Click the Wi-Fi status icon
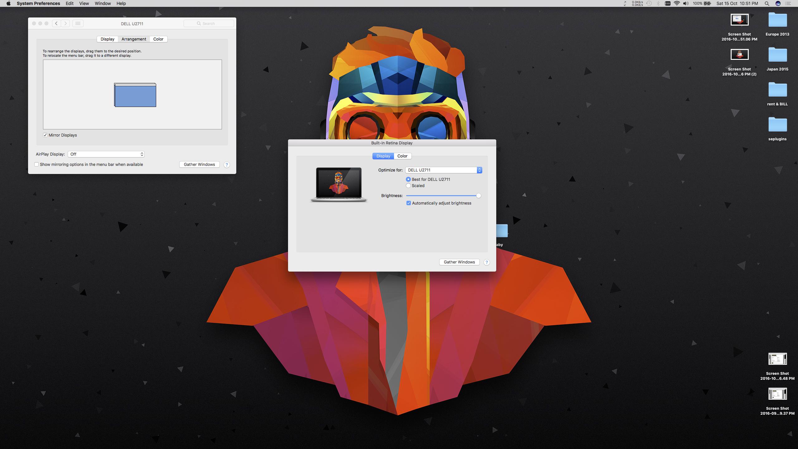The width and height of the screenshot is (798, 449). click(676, 3)
